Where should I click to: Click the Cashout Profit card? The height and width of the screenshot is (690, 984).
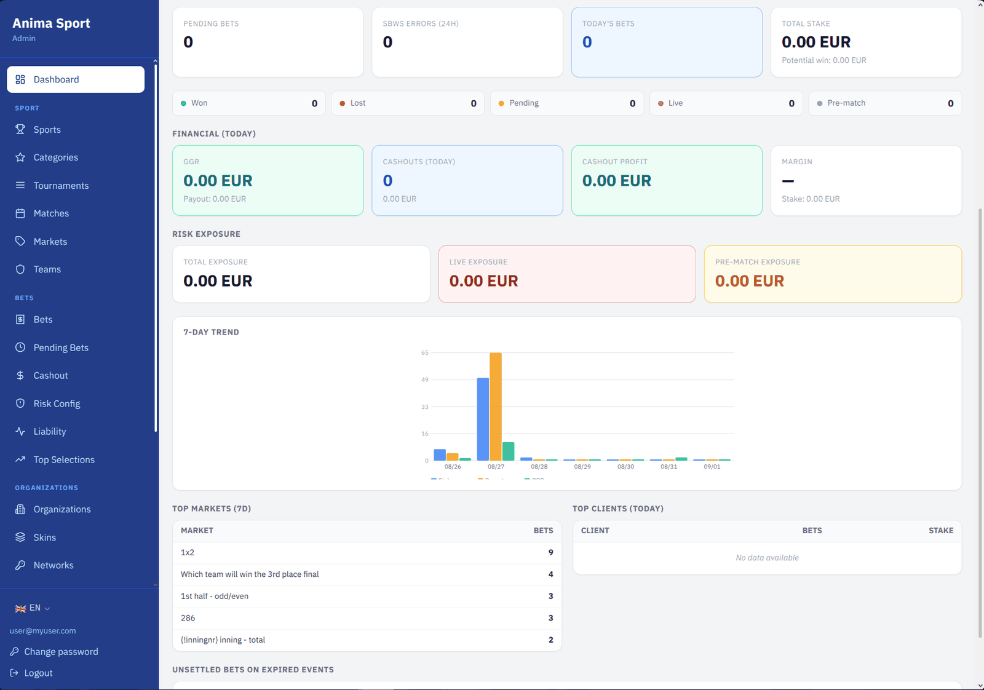(667, 180)
